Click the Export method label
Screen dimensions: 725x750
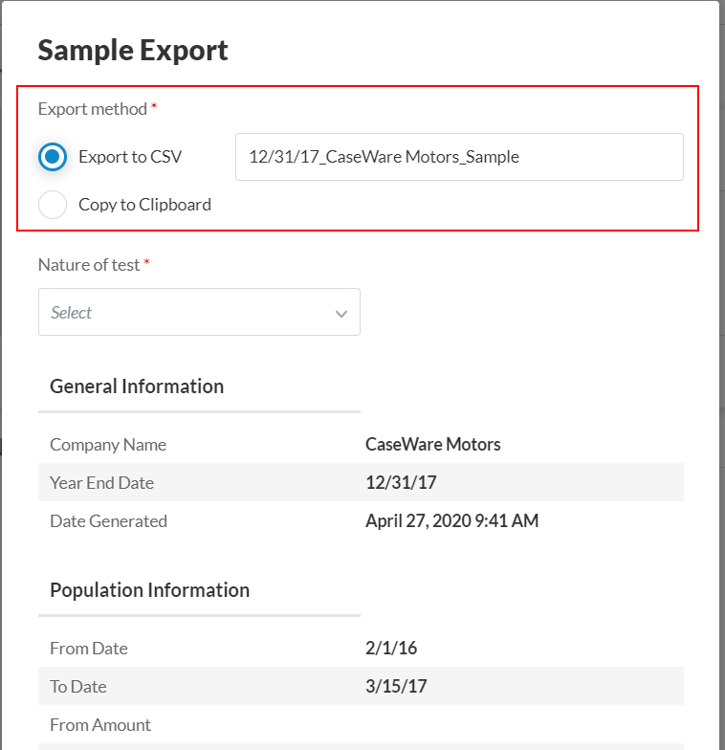tap(93, 109)
